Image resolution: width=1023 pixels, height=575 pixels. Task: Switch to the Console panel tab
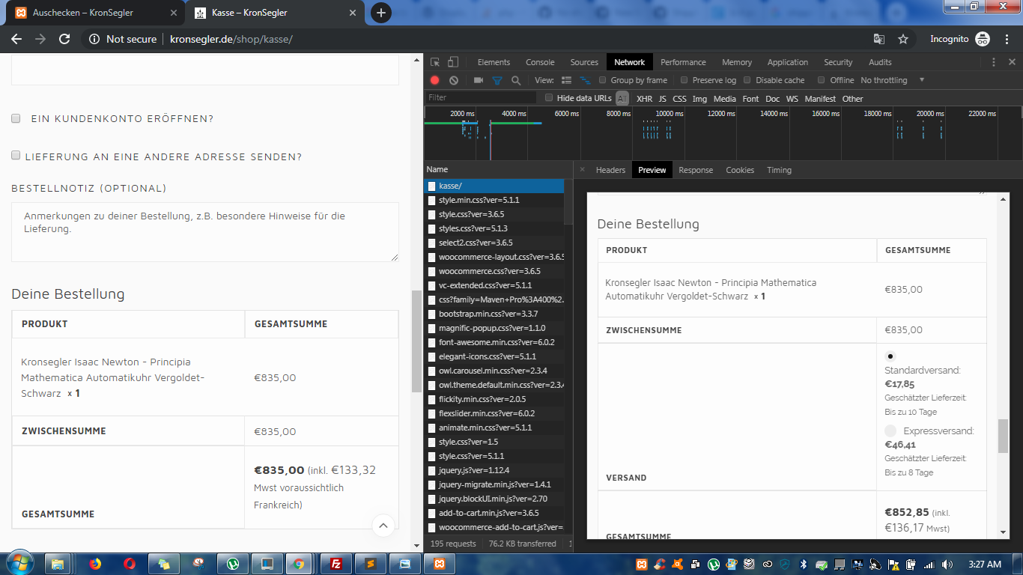(x=540, y=62)
